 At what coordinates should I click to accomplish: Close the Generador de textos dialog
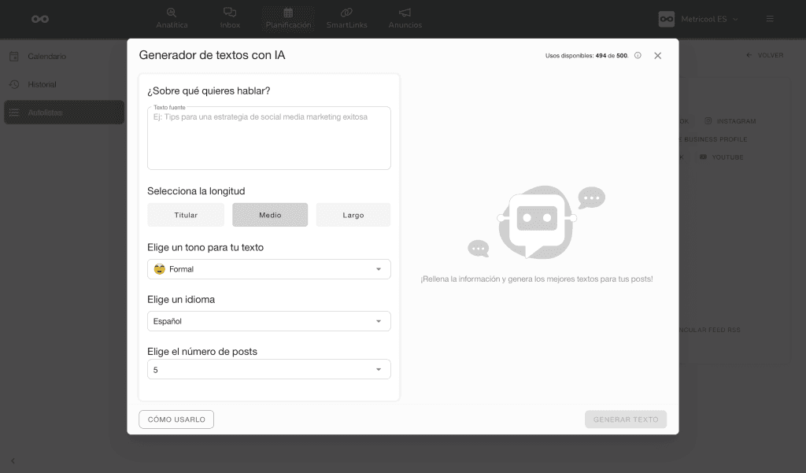[658, 56]
